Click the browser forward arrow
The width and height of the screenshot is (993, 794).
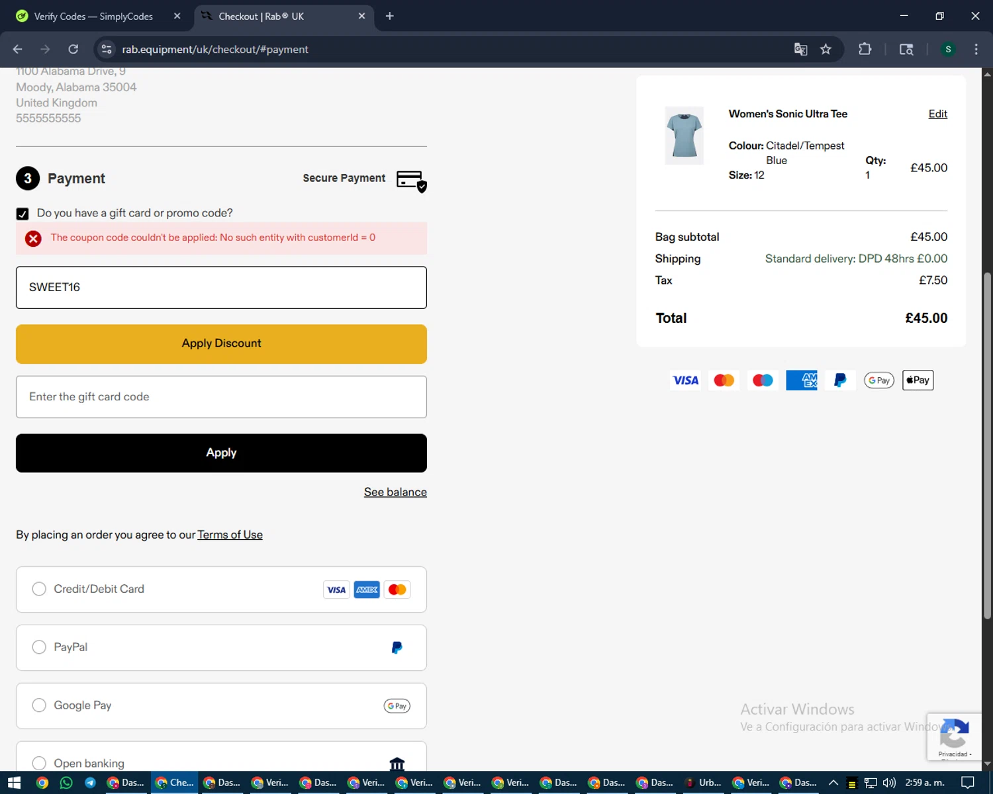[45, 49]
